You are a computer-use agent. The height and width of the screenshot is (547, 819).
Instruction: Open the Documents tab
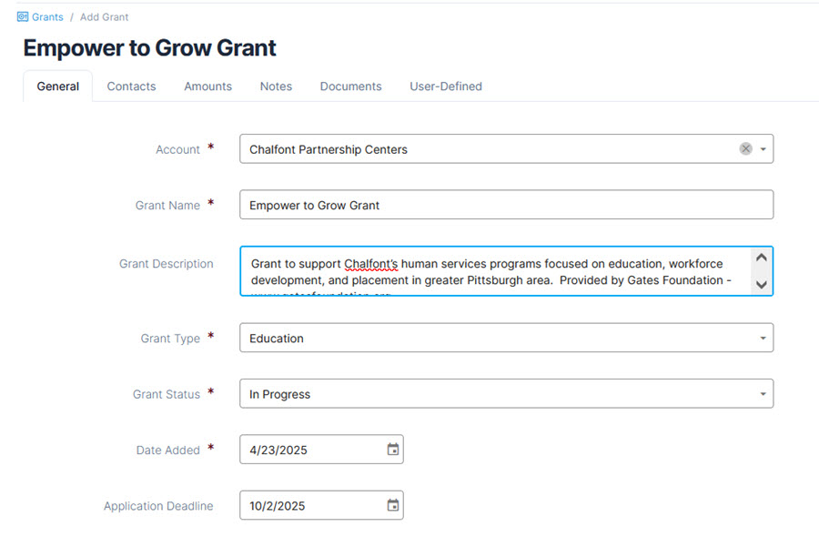tap(350, 86)
